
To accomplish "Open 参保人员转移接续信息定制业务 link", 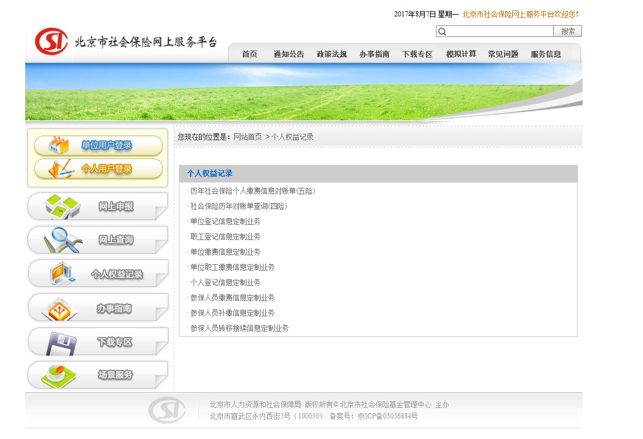I will (x=239, y=328).
